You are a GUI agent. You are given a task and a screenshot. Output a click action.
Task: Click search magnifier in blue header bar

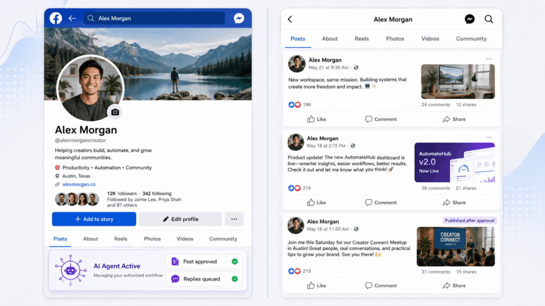coord(90,18)
